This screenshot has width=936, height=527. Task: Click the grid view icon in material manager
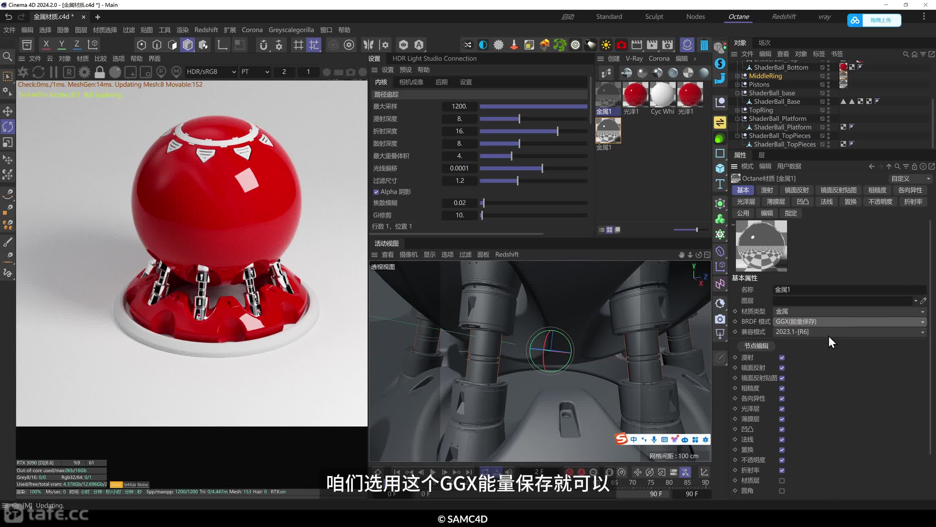tap(609, 230)
